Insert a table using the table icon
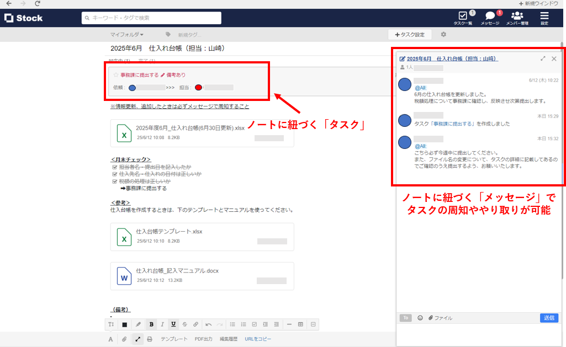 [300, 324]
